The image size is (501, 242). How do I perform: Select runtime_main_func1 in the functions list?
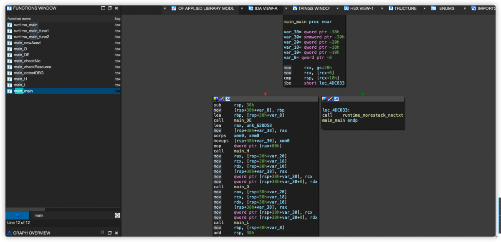(31, 31)
